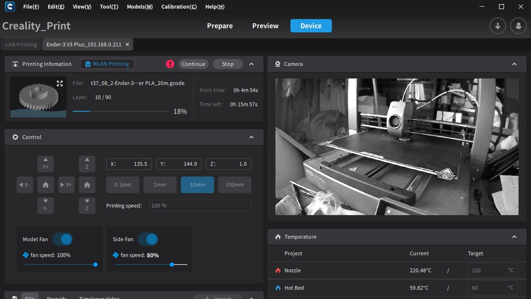Jog the print head X- direction

(x=25, y=185)
